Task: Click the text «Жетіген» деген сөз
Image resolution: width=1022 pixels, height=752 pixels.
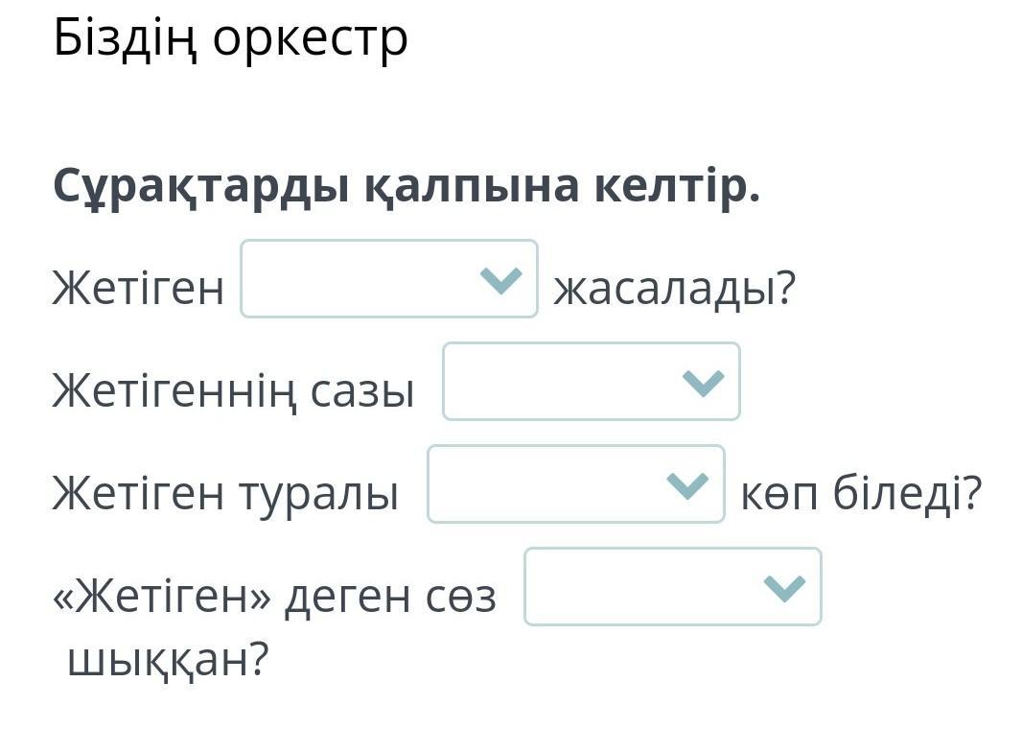Action: point(274,597)
